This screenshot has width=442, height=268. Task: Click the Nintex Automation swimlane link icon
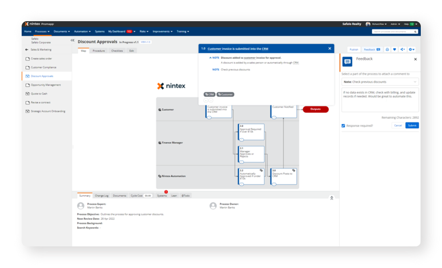160,176
